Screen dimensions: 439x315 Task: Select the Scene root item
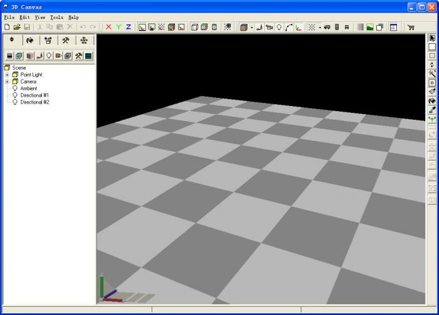(x=19, y=68)
